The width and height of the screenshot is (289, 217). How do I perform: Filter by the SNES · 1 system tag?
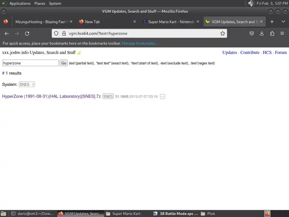(x=27, y=84)
